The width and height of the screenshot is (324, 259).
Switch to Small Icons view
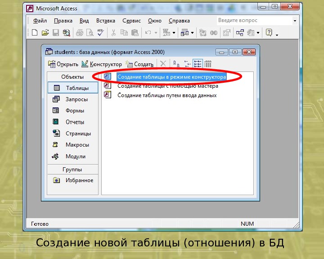(187, 64)
